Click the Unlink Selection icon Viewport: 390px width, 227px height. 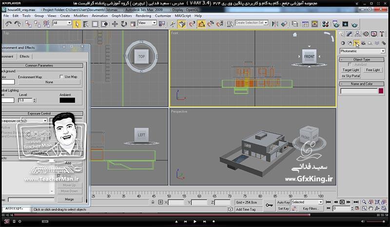(x=38, y=24)
